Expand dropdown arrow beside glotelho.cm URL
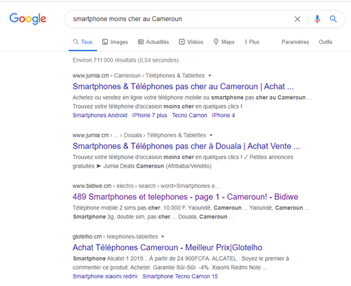This screenshot has width=351, height=286. tap(163, 236)
